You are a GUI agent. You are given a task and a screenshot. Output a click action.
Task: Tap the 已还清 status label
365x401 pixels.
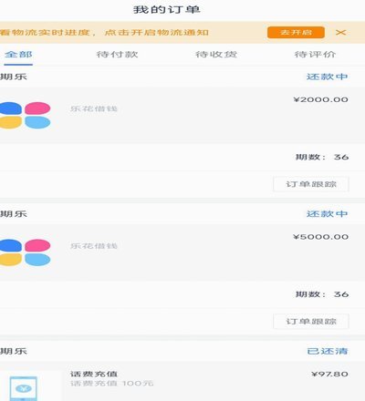(x=328, y=352)
